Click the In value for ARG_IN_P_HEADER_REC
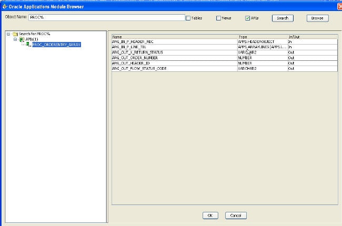The height and width of the screenshot is (226, 342). point(313,42)
